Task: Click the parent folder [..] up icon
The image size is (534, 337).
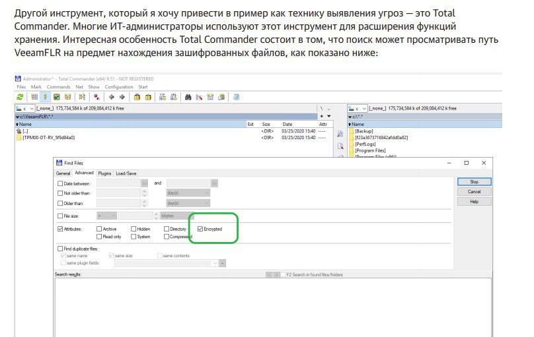Action: [x=19, y=131]
